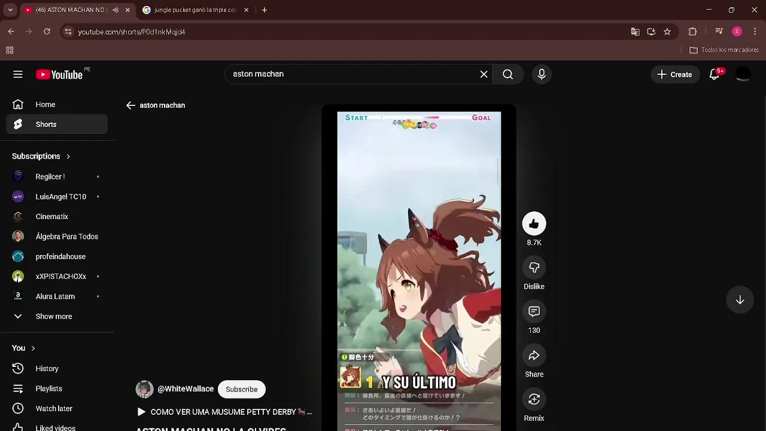This screenshot has height=431, width=766.
Task: Open the xXPISTACHOXx channel
Action: pyautogui.click(x=57, y=277)
